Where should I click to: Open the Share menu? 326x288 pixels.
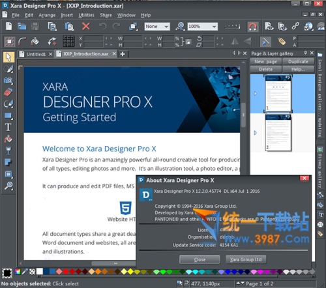click(x=106, y=15)
